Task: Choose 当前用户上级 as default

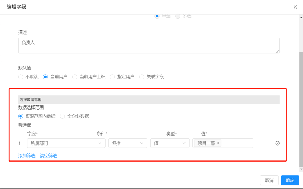Action: 75,77
